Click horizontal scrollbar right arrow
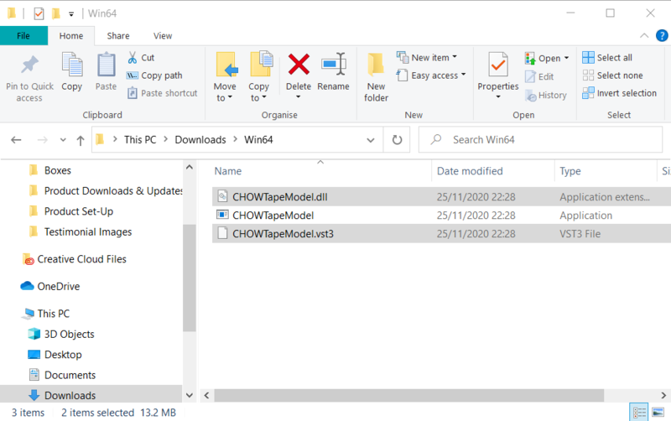This screenshot has height=421, width=671. [x=663, y=395]
